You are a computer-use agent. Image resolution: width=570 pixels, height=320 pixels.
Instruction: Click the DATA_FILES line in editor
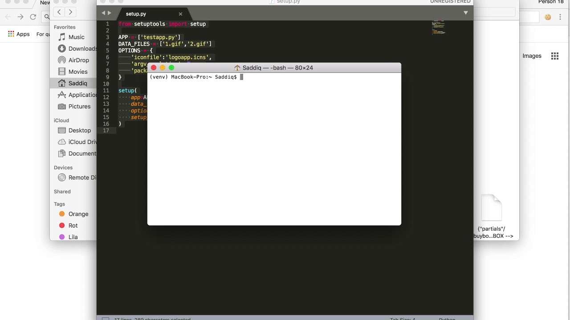(x=165, y=44)
